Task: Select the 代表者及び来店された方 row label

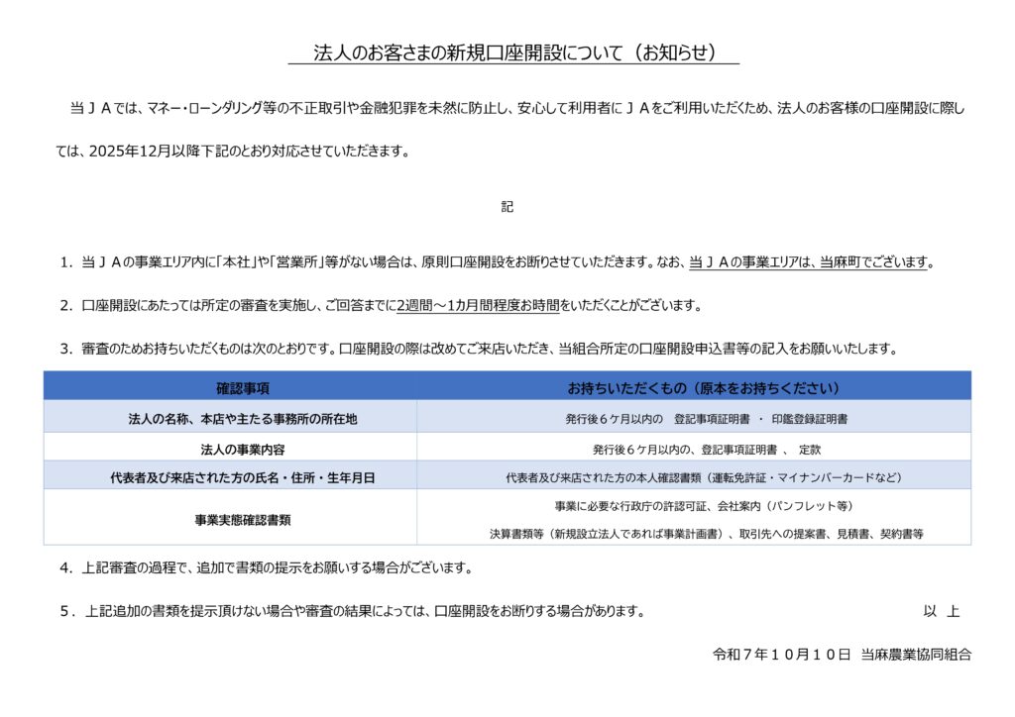Action: click(230, 477)
